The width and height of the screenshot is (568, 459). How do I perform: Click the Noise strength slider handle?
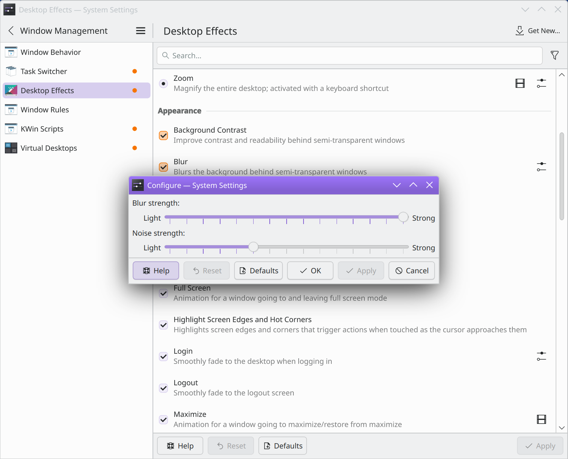[254, 247]
